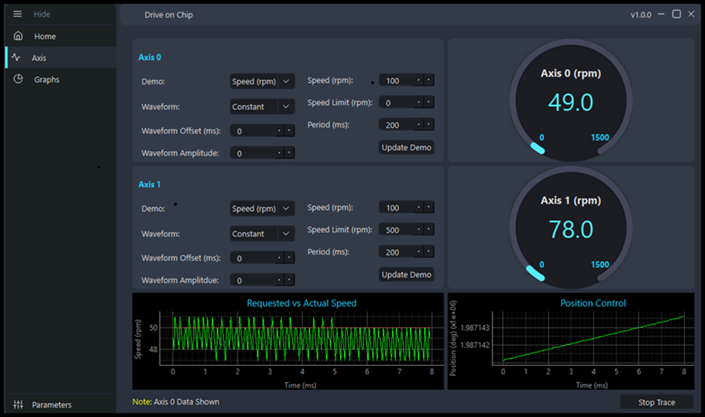Screen dimensions: 705x417
Task: Open the Graphs page
Action: [x=46, y=80]
